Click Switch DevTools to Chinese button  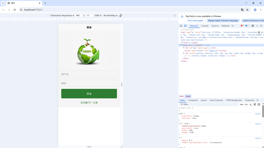[x=252, y=20]
